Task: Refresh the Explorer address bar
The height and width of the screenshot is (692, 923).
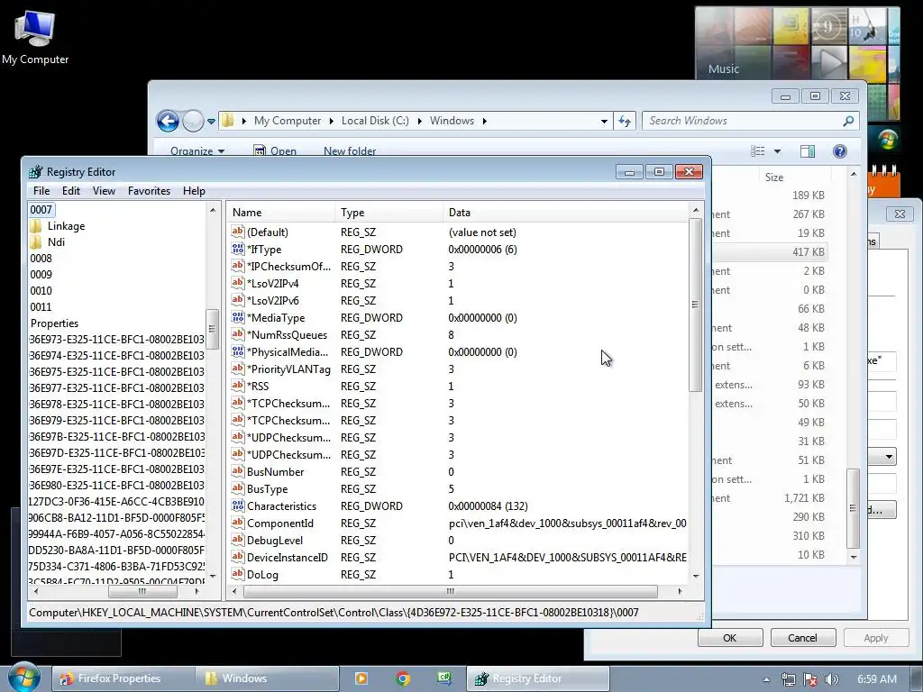Action: point(625,122)
